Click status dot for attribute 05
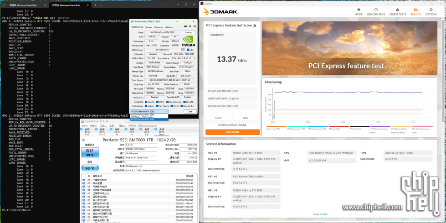This screenshot has height=223, width=446. point(84,193)
